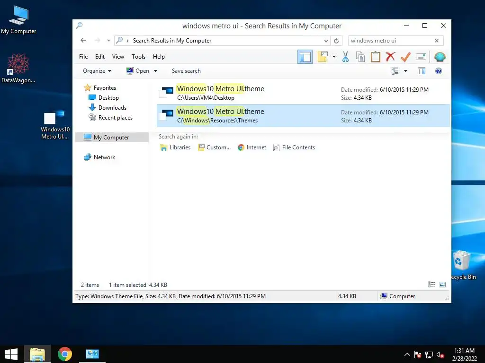Clear the search box with X

(x=436, y=41)
